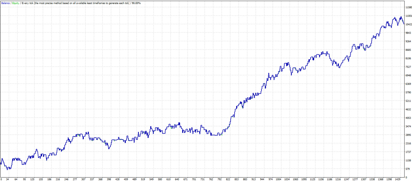Click trade number 519 on horizontal axis
Screen dimensions: 412x181
(143, 179)
